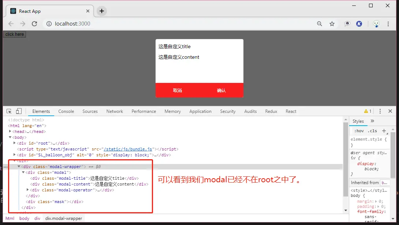Image resolution: width=399 pixels, height=225 pixels.
Task: Switch to the Application tab
Action: pos(200,111)
